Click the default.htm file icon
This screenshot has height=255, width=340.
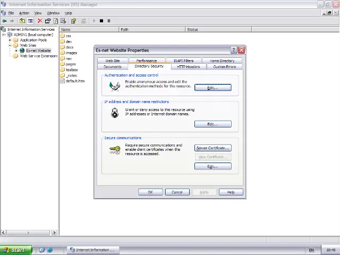click(63, 81)
